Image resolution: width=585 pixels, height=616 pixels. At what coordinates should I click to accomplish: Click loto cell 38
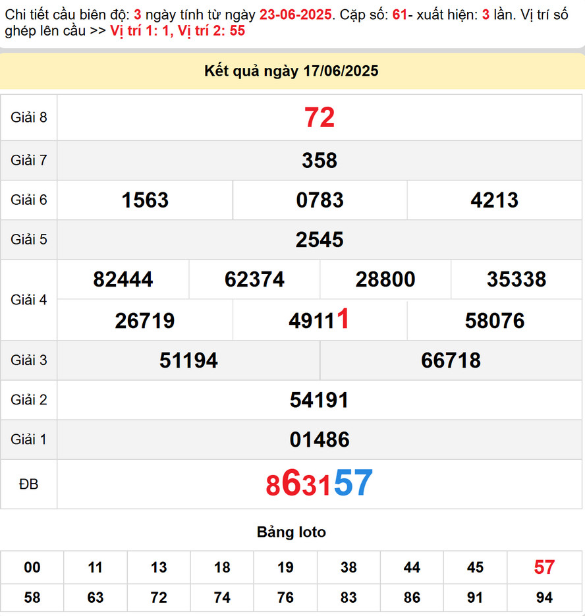click(348, 567)
